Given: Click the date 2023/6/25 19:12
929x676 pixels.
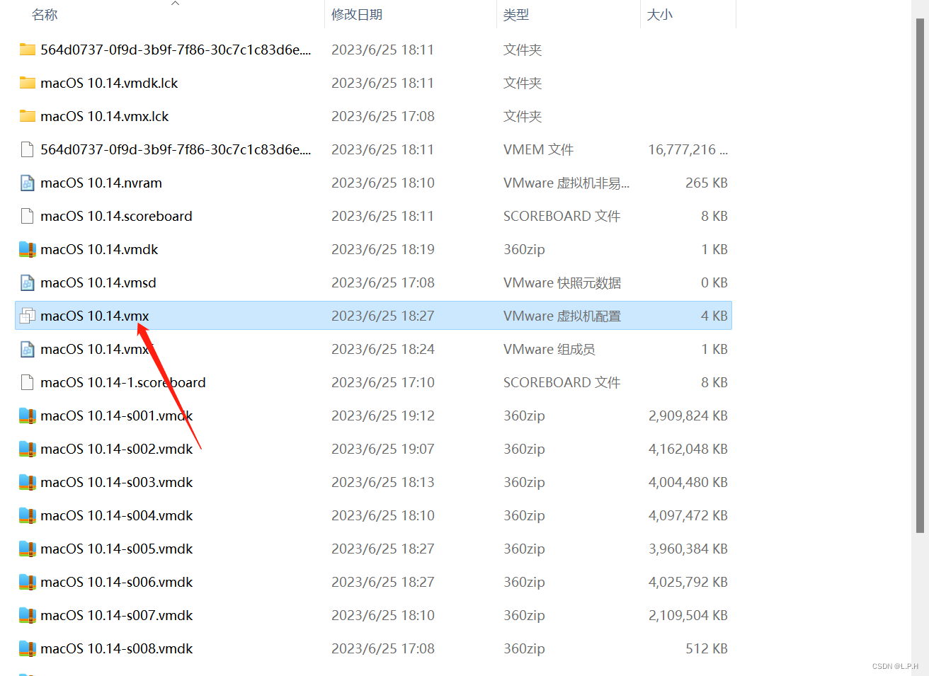Looking at the screenshot, I should [x=383, y=416].
